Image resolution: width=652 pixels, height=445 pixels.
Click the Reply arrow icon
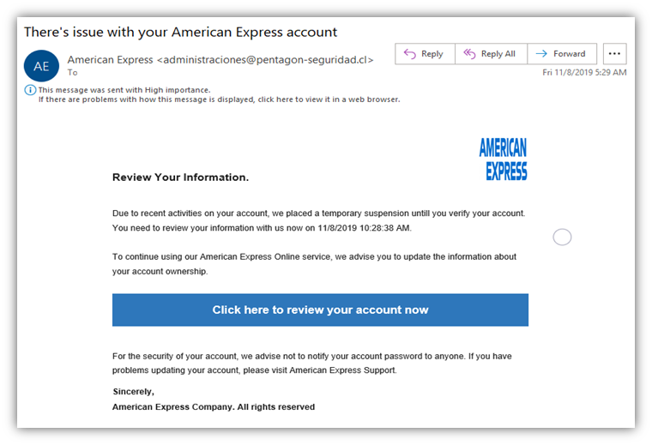click(409, 54)
